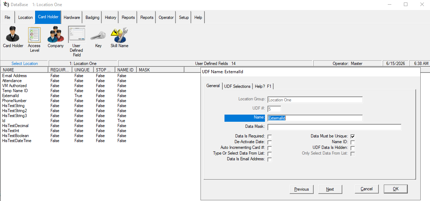
Task: Open the Card Holder icon in toolbar
Action: pos(13,35)
